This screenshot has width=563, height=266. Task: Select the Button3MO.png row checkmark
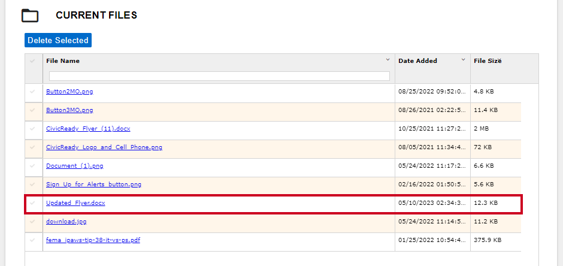tap(32, 110)
